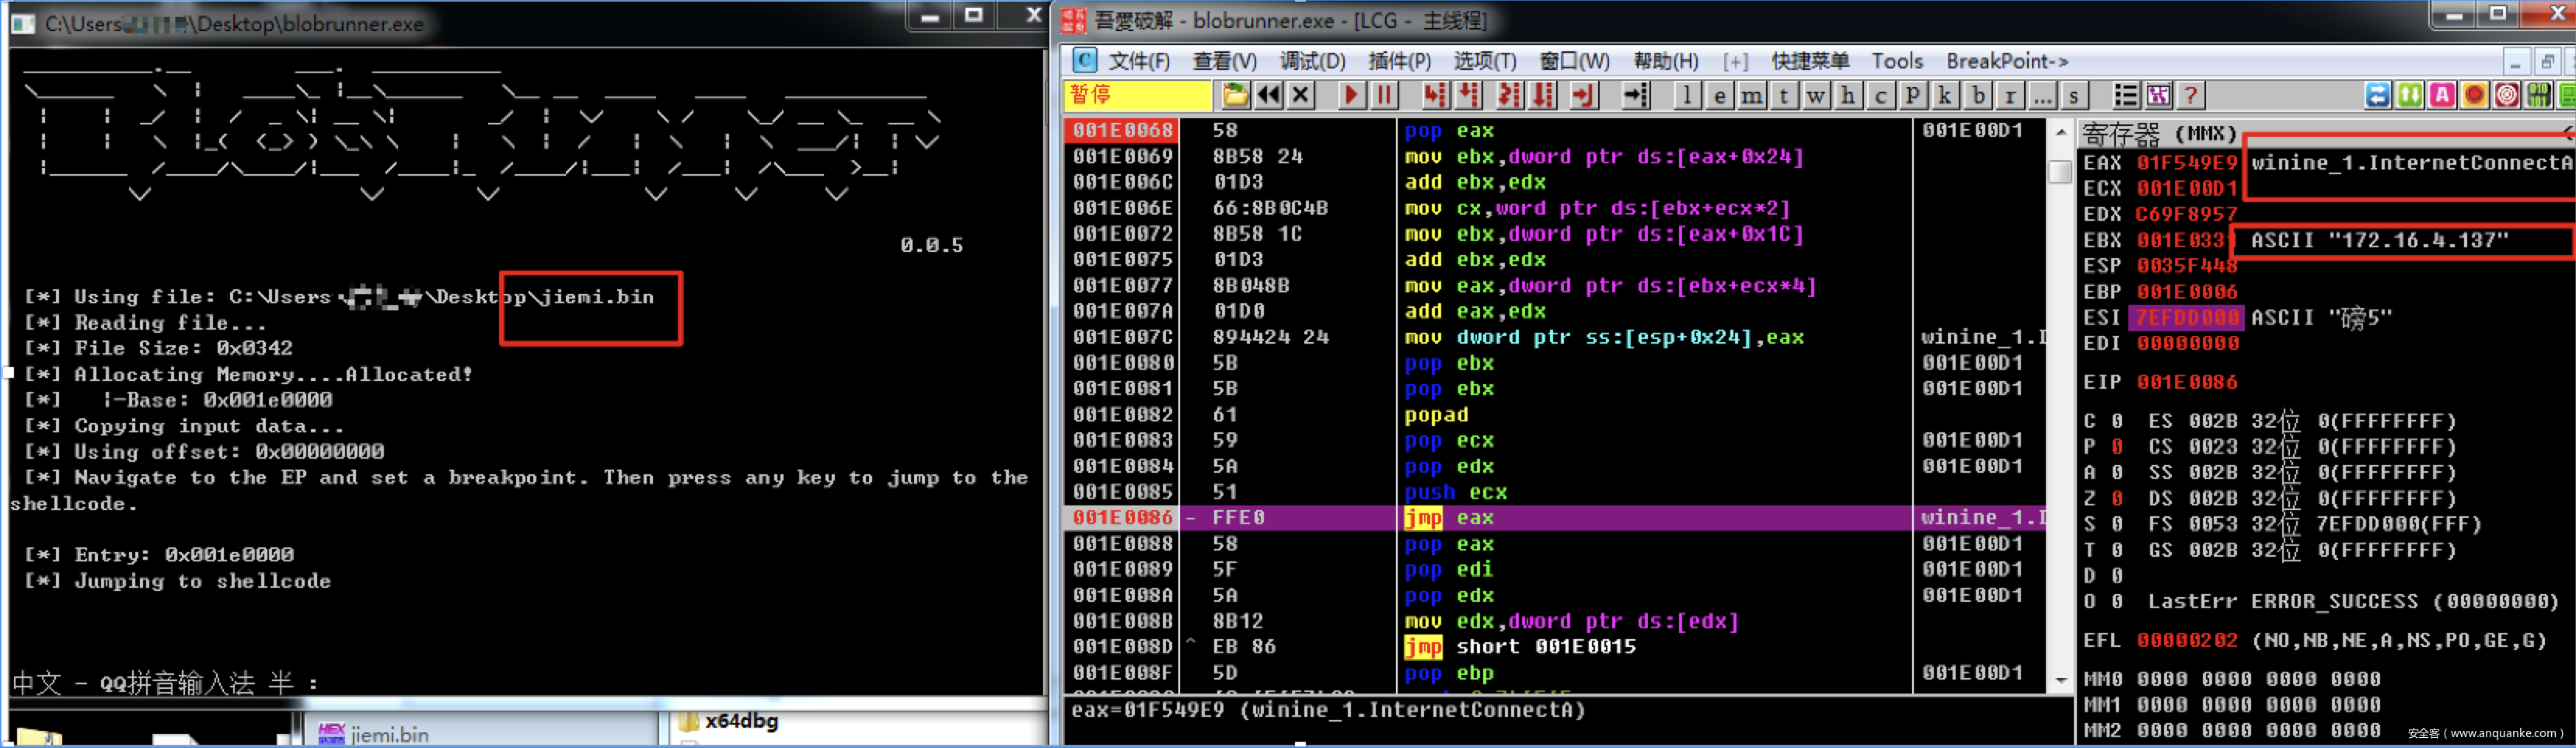
Task: Toggle the P parity flag value
Action: 2116,447
